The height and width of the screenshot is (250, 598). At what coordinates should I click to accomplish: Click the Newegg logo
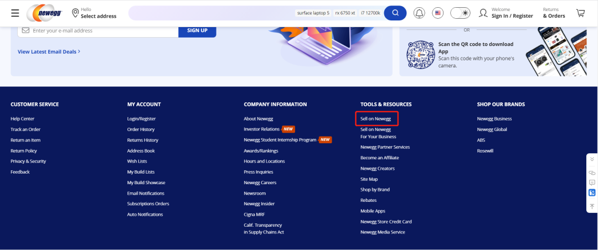click(45, 13)
